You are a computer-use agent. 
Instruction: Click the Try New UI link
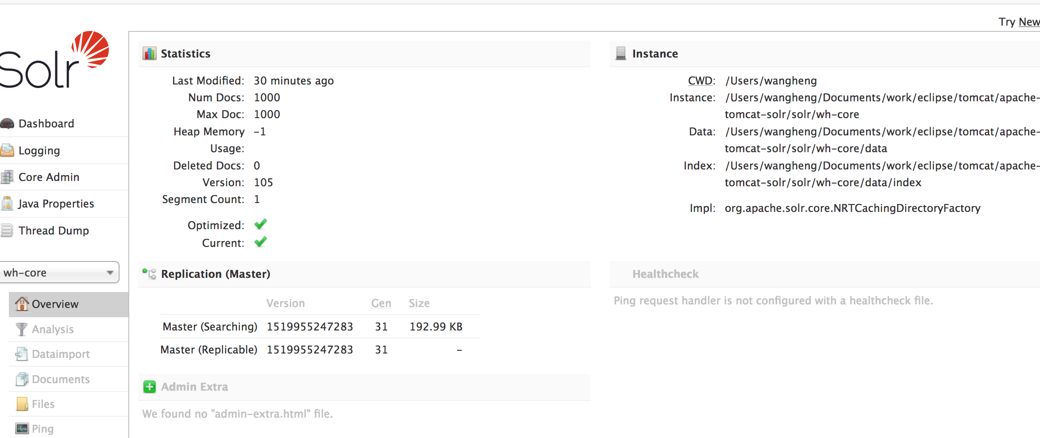[1029, 22]
